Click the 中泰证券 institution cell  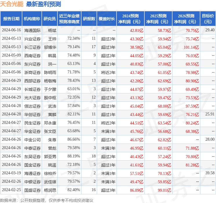(32, 148)
